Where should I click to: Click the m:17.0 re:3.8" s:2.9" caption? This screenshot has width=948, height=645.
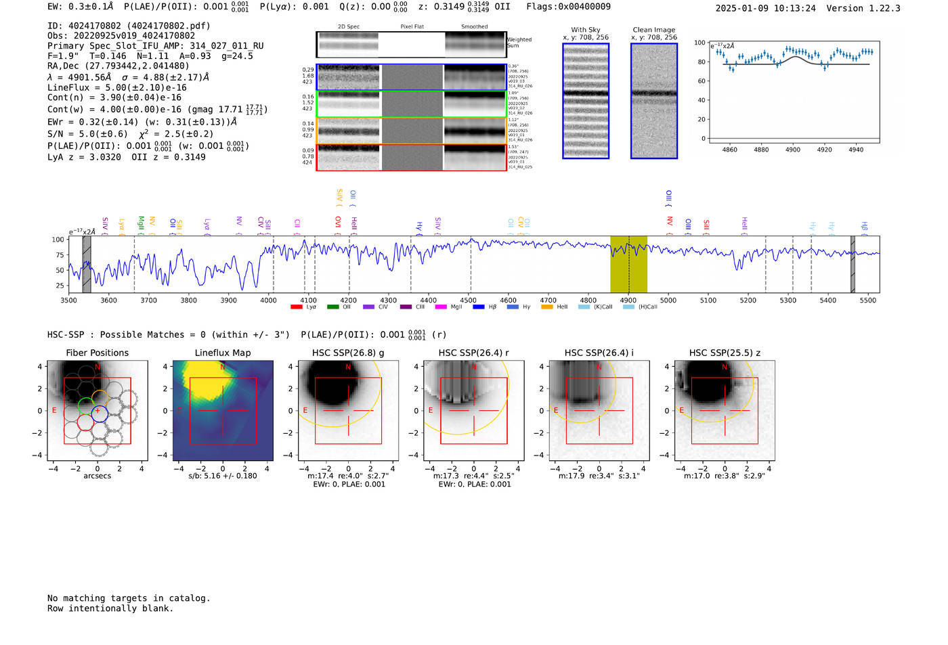pyautogui.click(x=725, y=476)
